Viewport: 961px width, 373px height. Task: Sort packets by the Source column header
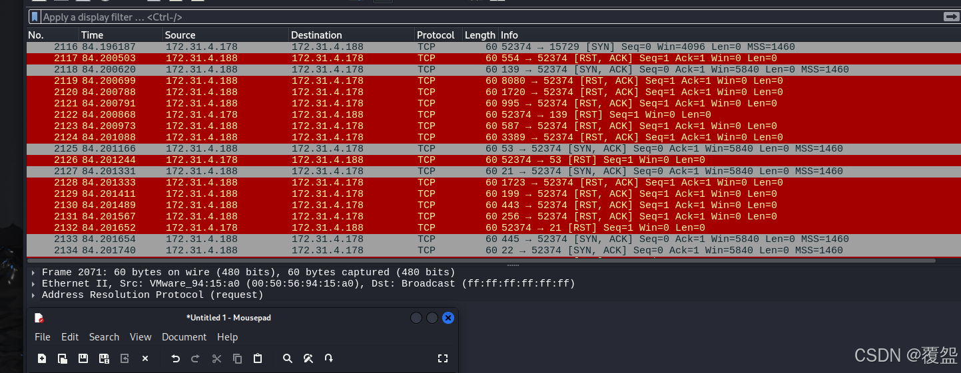226,35
